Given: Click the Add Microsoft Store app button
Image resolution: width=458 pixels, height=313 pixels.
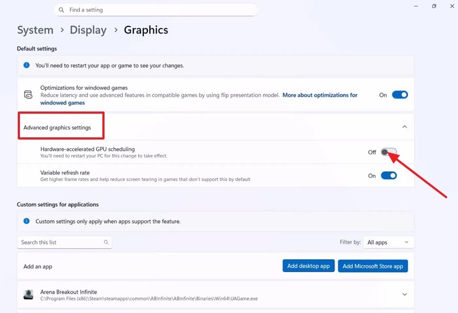Looking at the screenshot, I should click(373, 266).
